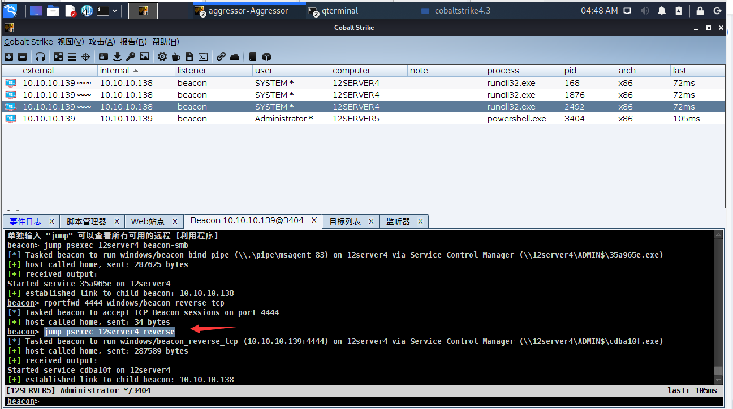Click the volume speaker tray icon
Image resolution: width=733 pixels, height=409 pixels.
644,10
